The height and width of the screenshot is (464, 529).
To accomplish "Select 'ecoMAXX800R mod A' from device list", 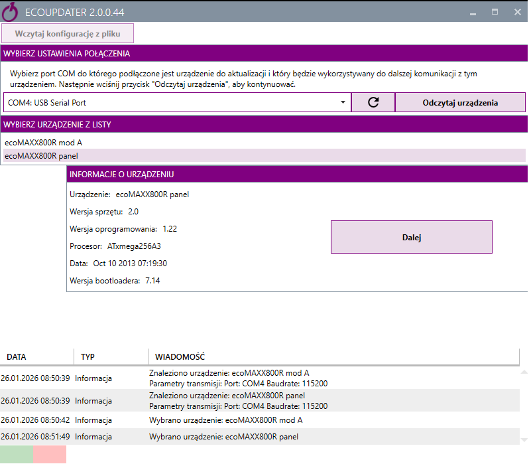I will pos(264,143).
